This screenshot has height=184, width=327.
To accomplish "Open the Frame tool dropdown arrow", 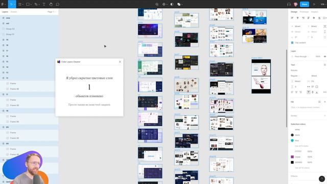I will coord(22,5).
